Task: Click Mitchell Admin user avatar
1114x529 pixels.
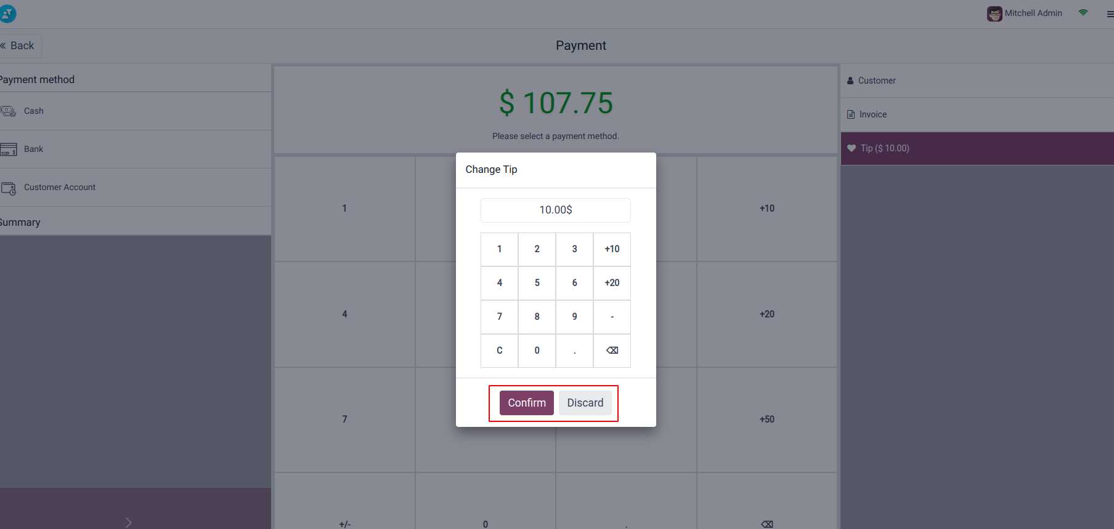Action: click(994, 14)
